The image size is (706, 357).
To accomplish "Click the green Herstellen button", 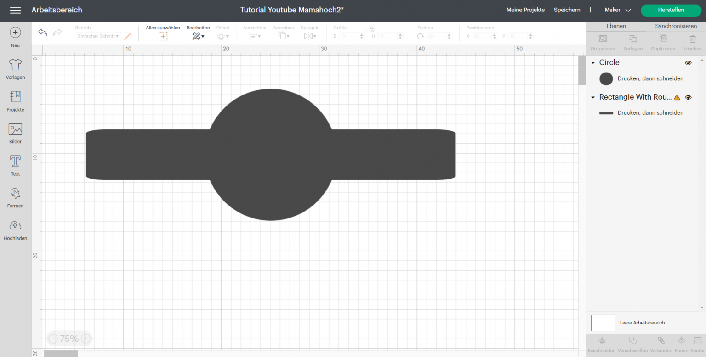I will [671, 10].
